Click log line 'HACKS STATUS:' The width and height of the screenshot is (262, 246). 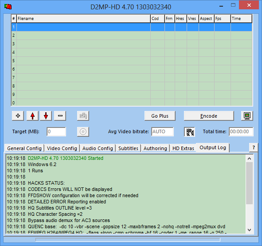pyautogui.click(x=46, y=183)
